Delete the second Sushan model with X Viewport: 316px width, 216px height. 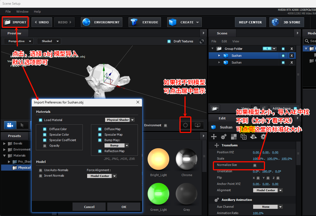click(292, 62)
